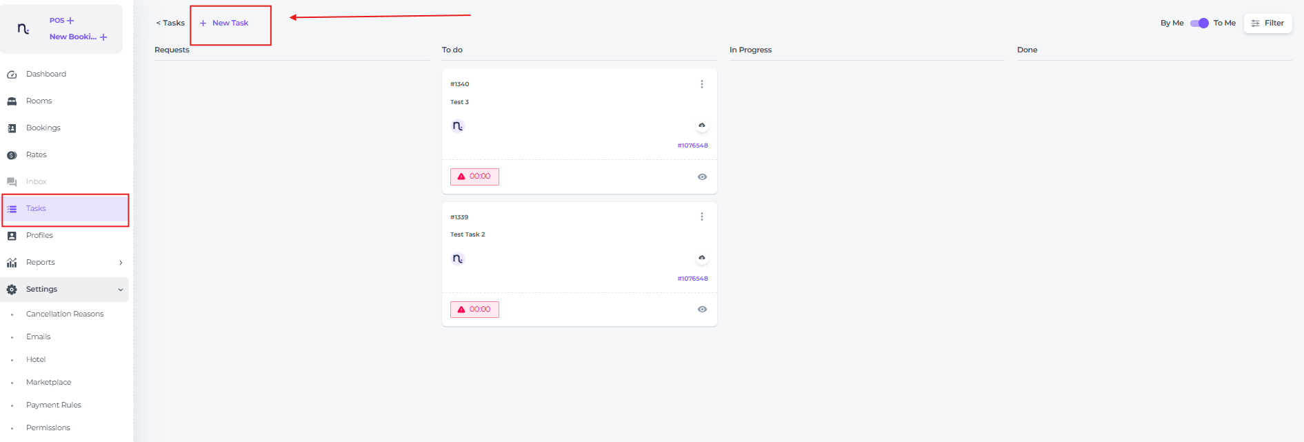Click the Rooms bed icon
Viewport: 1304px width, 442px height.
pos(12,101)
